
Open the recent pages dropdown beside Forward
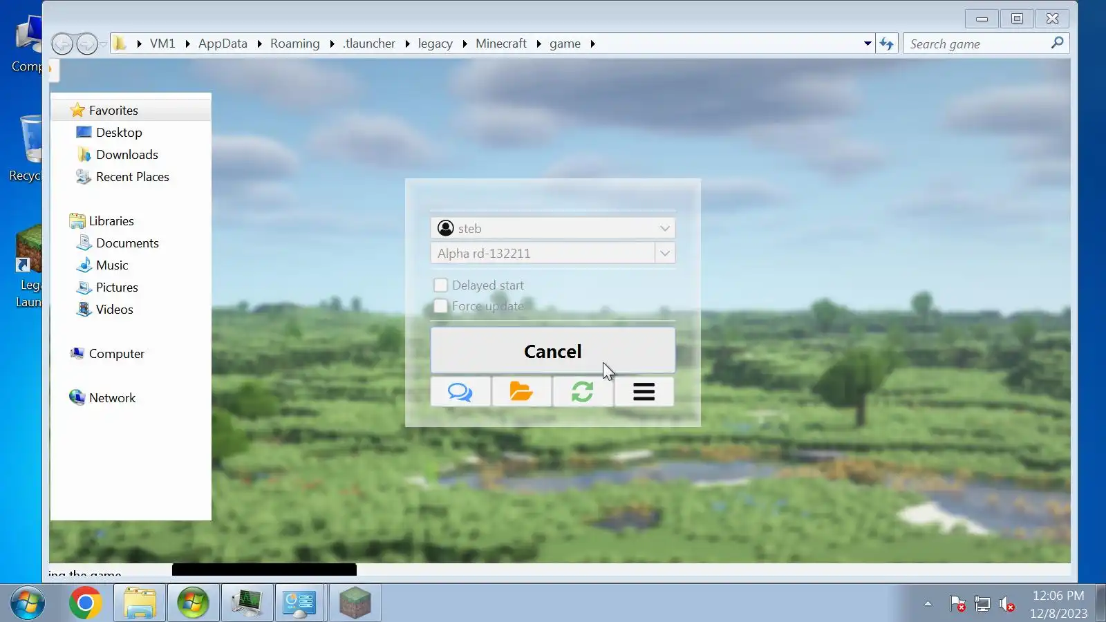click(103, 44)
